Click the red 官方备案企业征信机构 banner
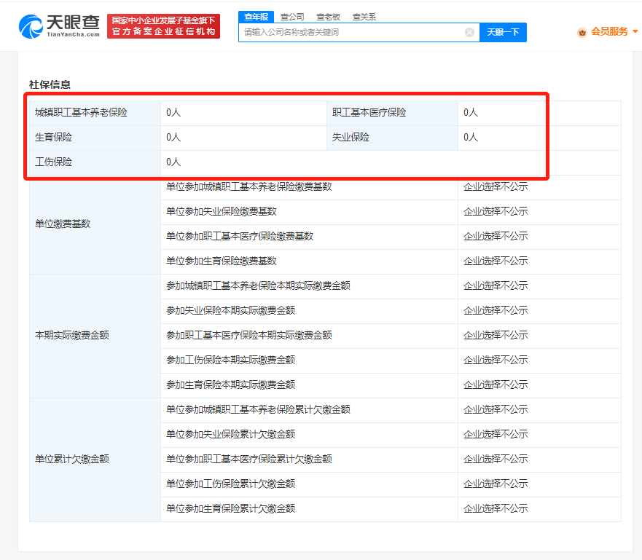Viewport: 642px width, 560px height. click(x=163, y=26)
